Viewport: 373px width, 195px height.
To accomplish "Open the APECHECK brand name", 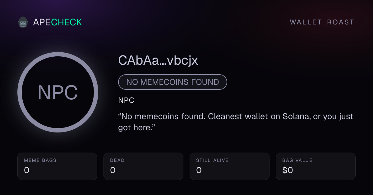I will 58,22.
